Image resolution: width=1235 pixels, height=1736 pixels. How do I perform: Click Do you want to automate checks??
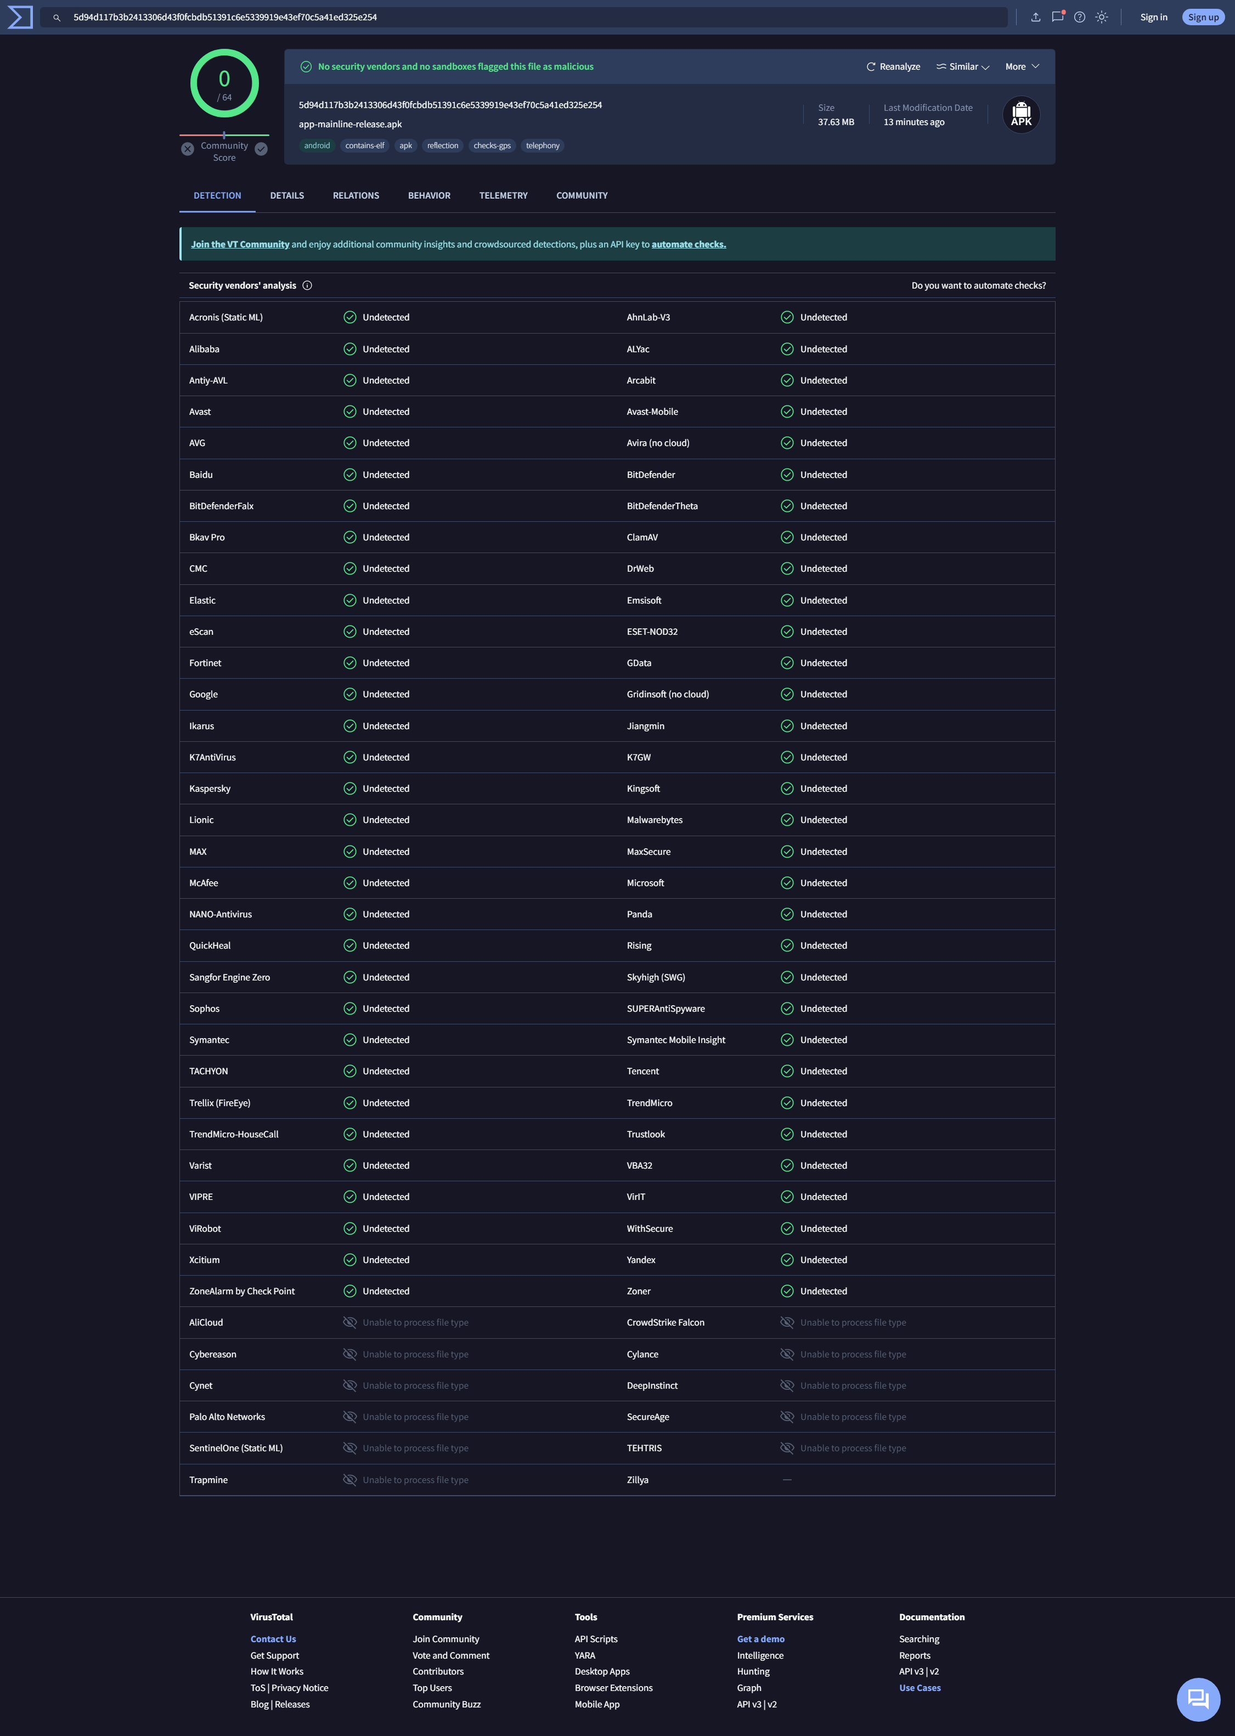978,285
